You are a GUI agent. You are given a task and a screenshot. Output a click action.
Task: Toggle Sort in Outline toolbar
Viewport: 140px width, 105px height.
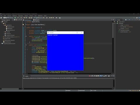[x=127, y=20]
